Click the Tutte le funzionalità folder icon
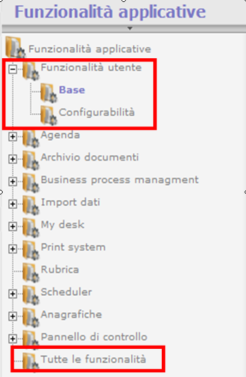This screenshot has width=246, height=377. pyautogui.click(x=31, y=362)
